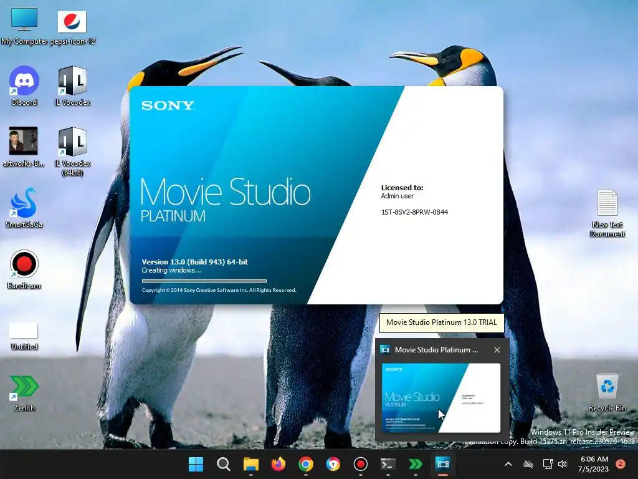Click the Movie Studio Platinum preview thumbnail

point(440,397)
